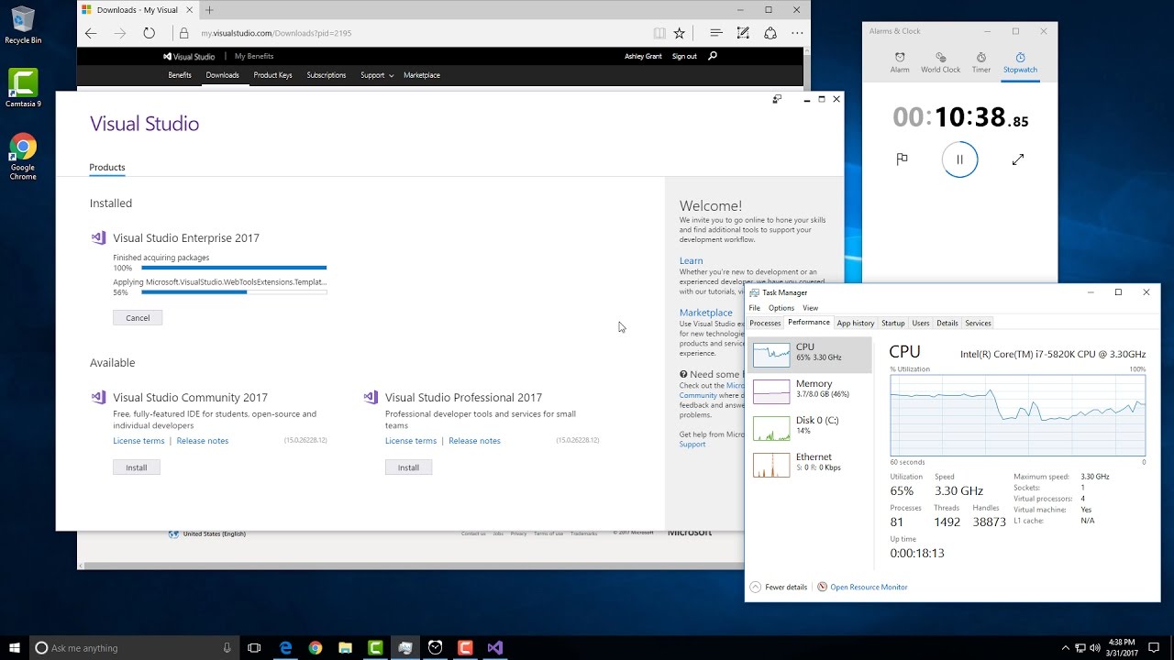Image resolution: width=1174 pixels, height=660 pixels.
Task: Install Visual Studio Professional 2017
Action: click(x=408, y=467)
